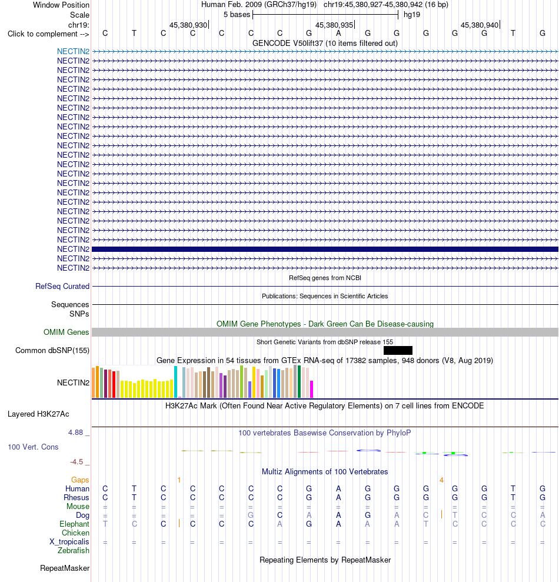The image size is (559, 582).
Task: Click the 'T' base in the Dog alignment row
Action: click(x=455, y=515)
